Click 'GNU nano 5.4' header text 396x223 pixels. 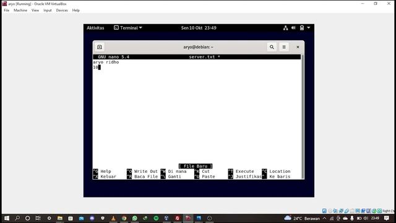114,57
